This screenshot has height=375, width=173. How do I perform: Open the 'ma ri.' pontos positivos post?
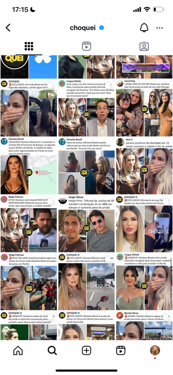tap(144, 166)
